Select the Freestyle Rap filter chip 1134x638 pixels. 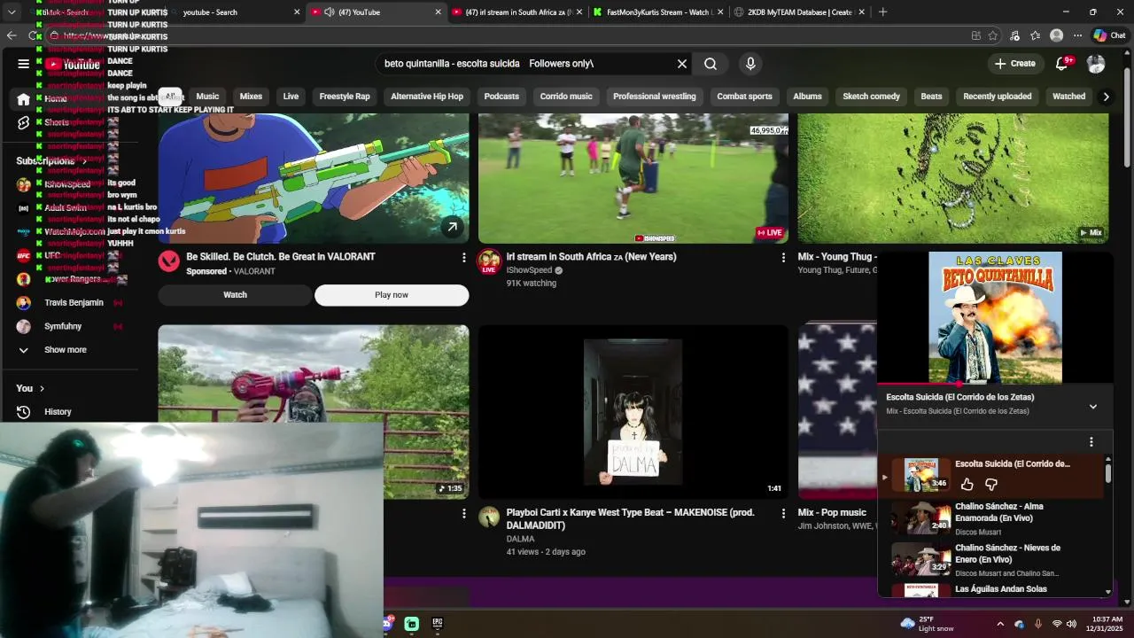[345, 97]
